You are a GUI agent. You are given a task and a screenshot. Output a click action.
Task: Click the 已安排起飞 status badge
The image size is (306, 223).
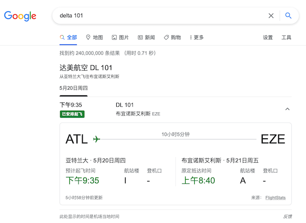[72, 114]
